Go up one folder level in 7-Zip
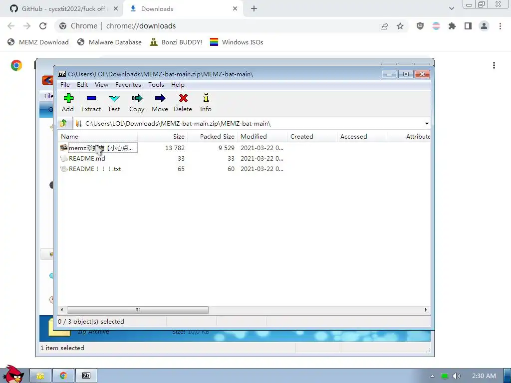 point(63,124)
